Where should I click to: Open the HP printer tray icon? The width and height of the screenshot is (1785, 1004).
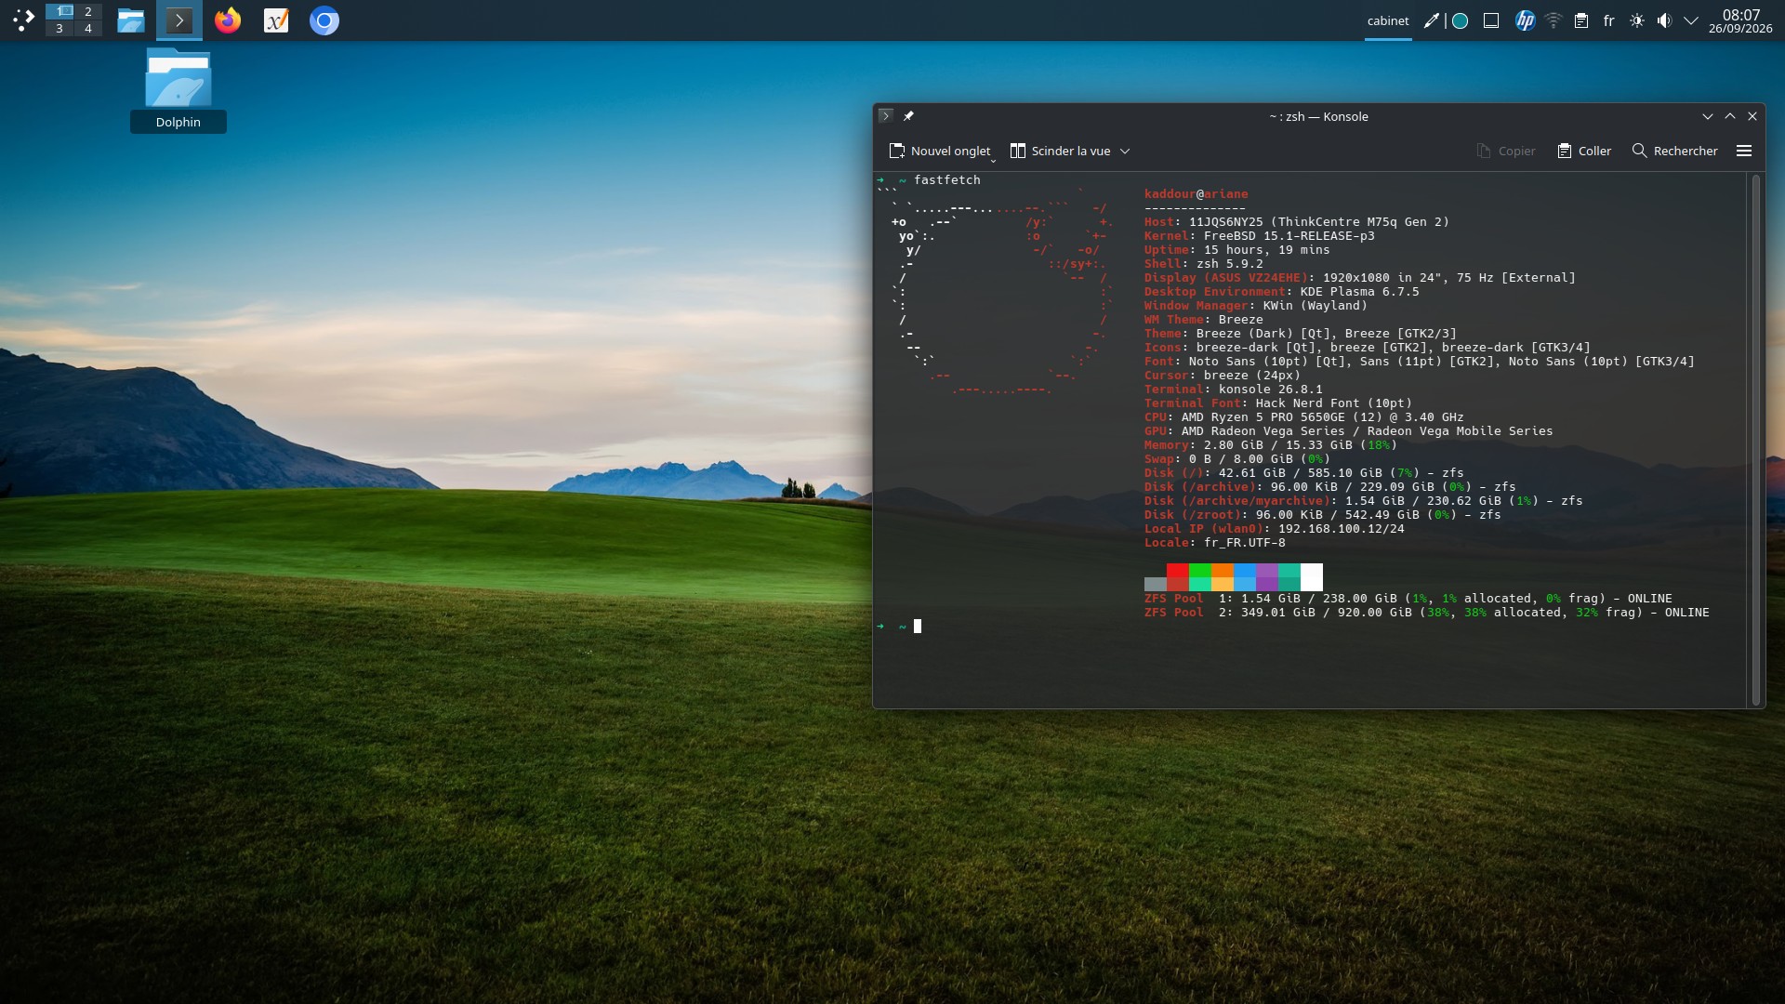point(1525,20)
